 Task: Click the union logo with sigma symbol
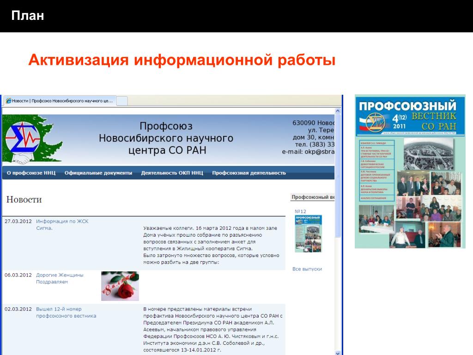tap(32, 140)
